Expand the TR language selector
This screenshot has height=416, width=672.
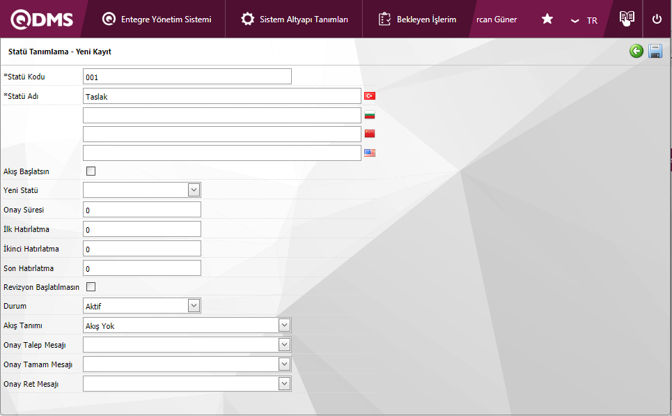tap(584, 20)
